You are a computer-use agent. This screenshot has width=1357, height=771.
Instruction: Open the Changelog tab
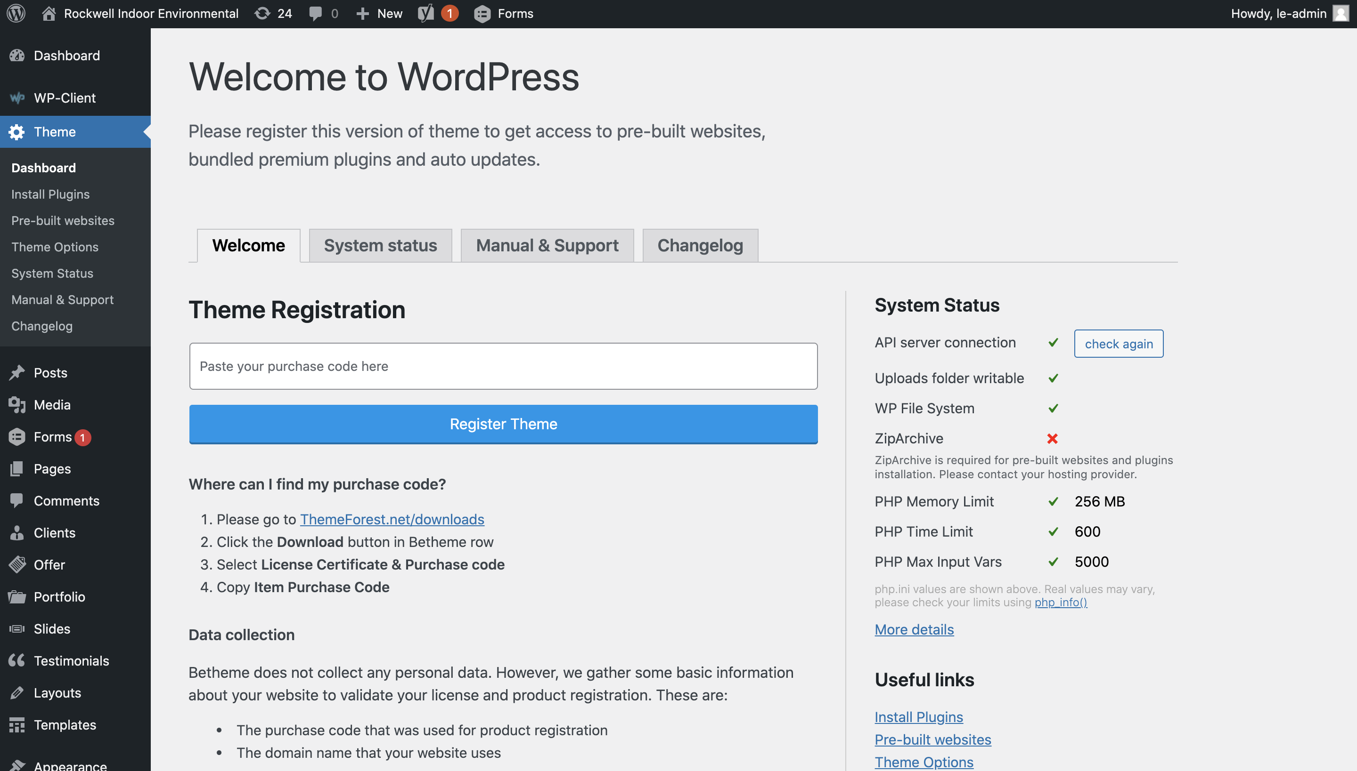700,246
